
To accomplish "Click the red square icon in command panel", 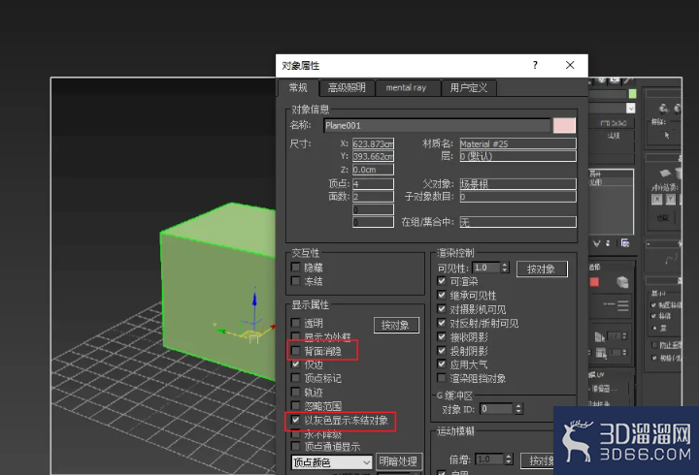I will pyautogui.click(x=594, y=282).
